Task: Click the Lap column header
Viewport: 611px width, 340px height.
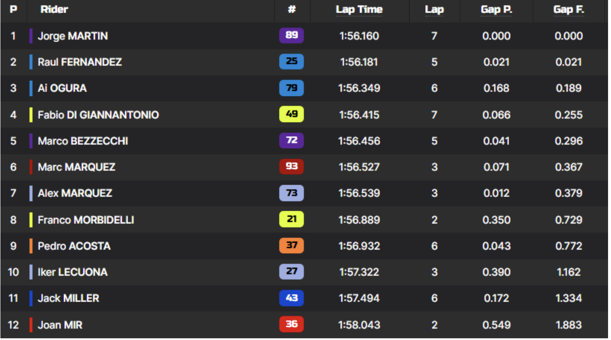Action: (434, 10)
